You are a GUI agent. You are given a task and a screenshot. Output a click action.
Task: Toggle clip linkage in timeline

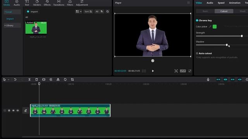(232, 80)
